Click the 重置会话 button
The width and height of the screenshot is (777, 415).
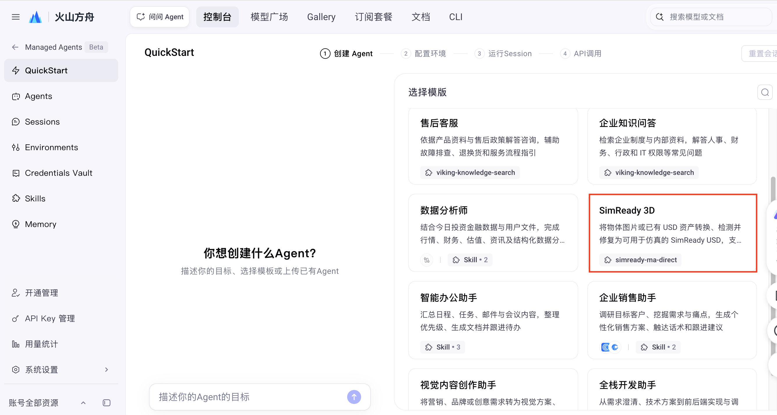[x=760, y=54]
